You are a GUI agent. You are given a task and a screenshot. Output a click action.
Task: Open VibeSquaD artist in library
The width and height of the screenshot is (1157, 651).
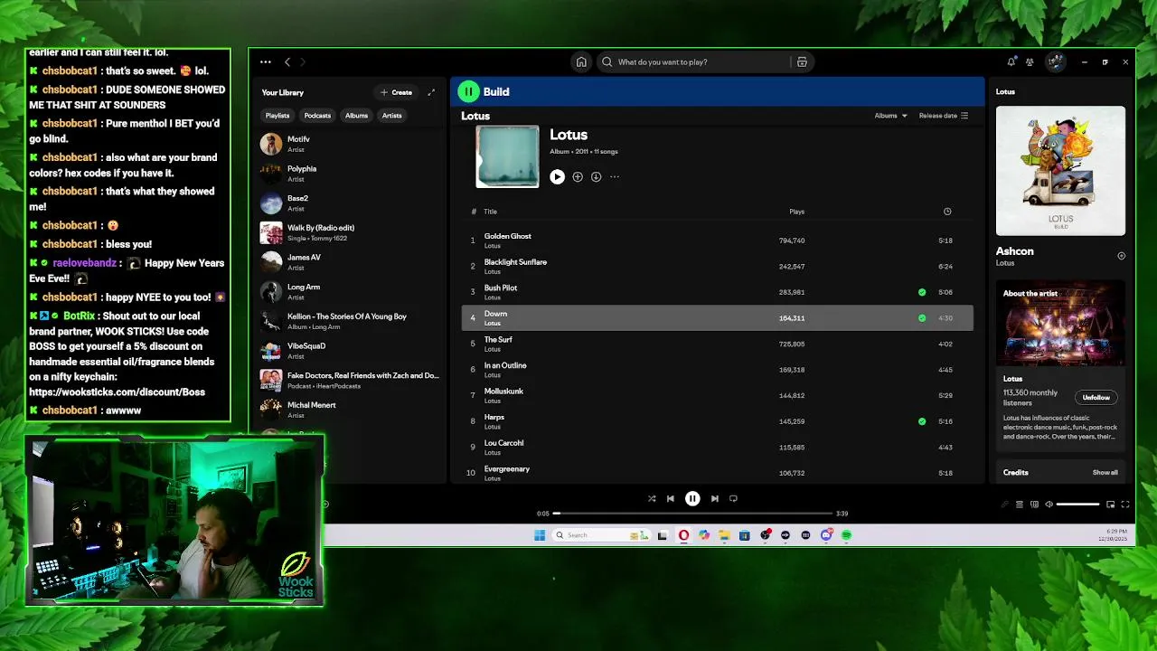point(349,351)
